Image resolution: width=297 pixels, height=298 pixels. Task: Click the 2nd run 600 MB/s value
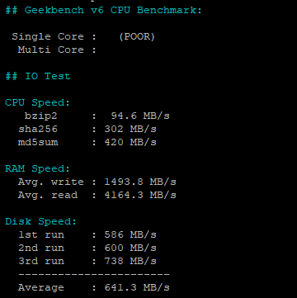[x=130, y=248]
